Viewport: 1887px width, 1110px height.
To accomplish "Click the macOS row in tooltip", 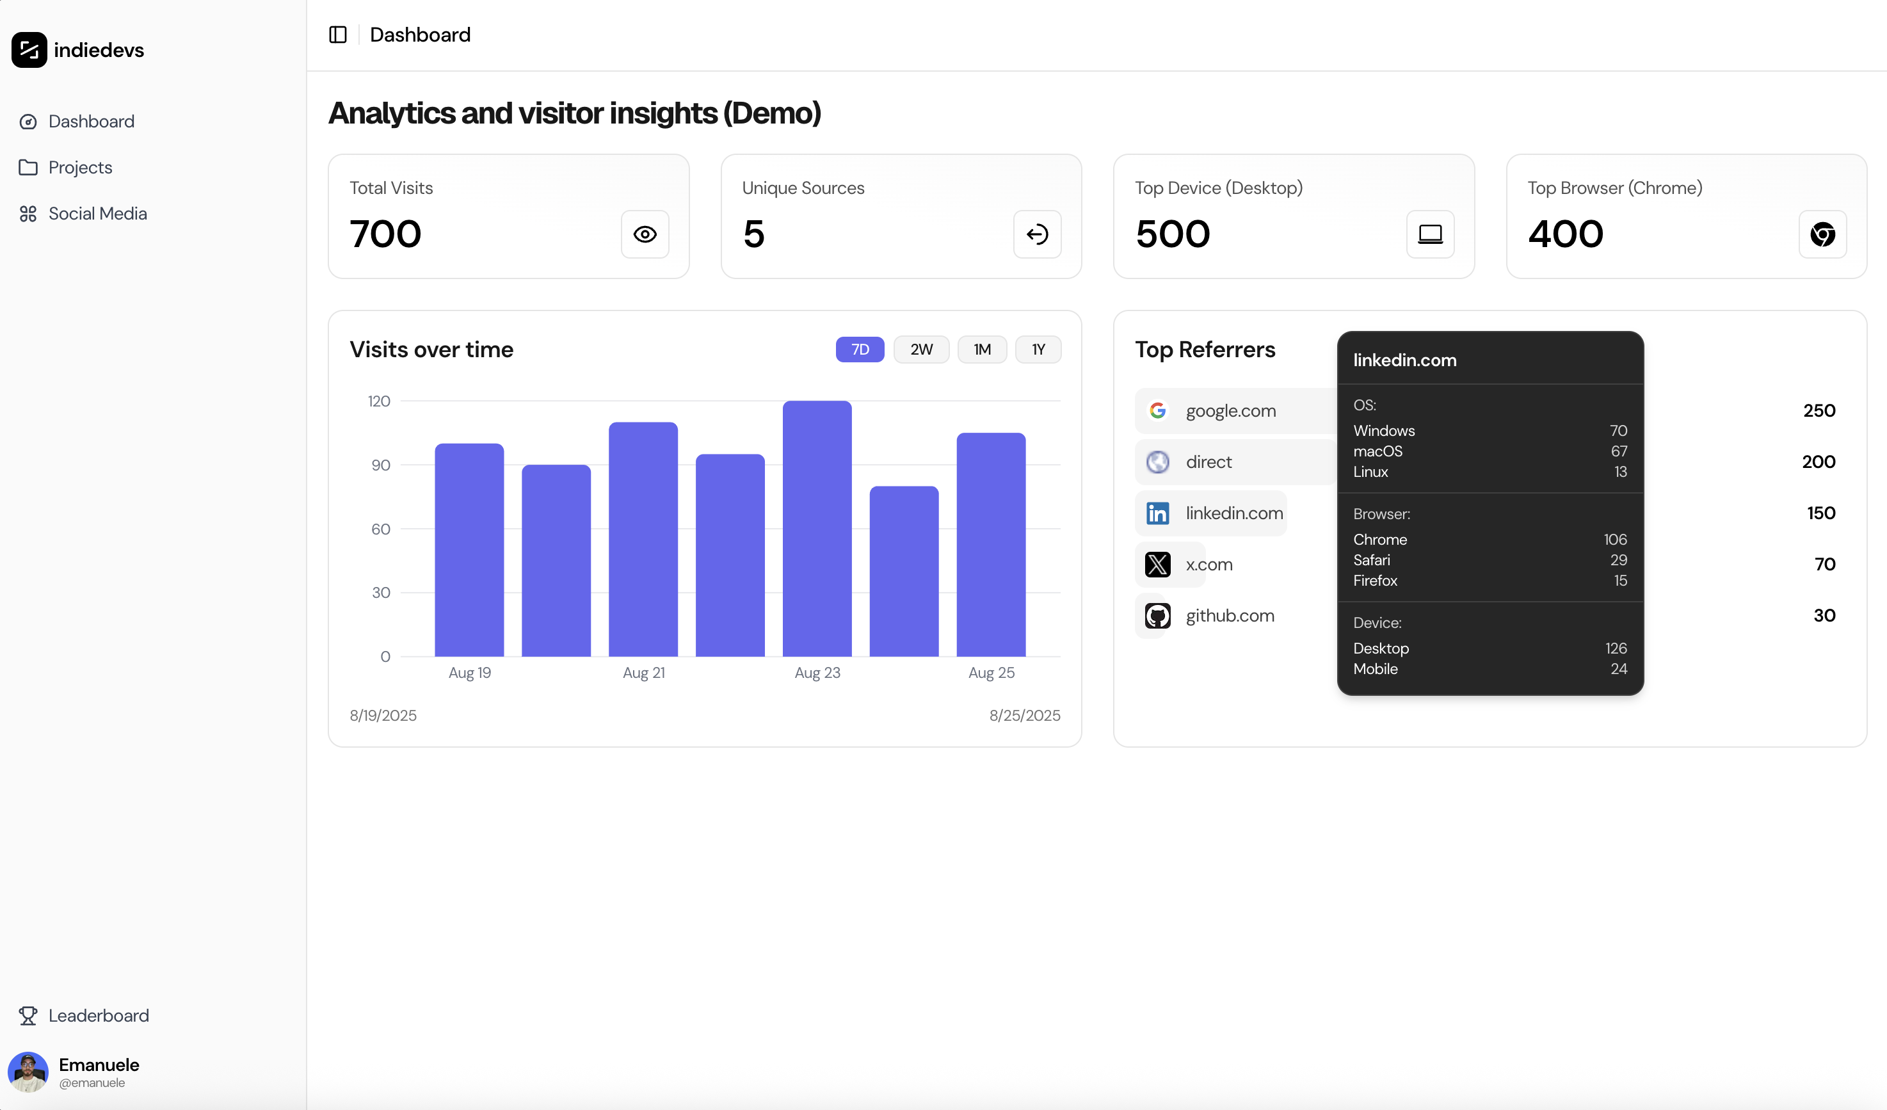I will (x=1490, y=451).
